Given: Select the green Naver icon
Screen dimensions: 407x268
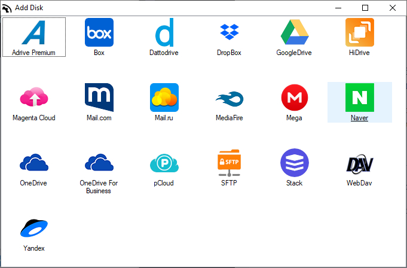Looking at the screenshot, I should [x=360, y=98].
